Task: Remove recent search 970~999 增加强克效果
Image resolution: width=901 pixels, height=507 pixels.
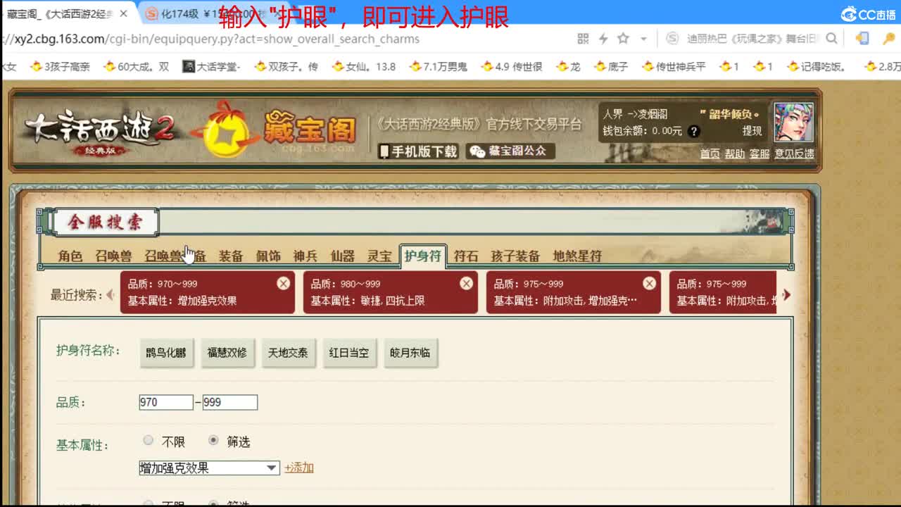Action: pos(283,283)
